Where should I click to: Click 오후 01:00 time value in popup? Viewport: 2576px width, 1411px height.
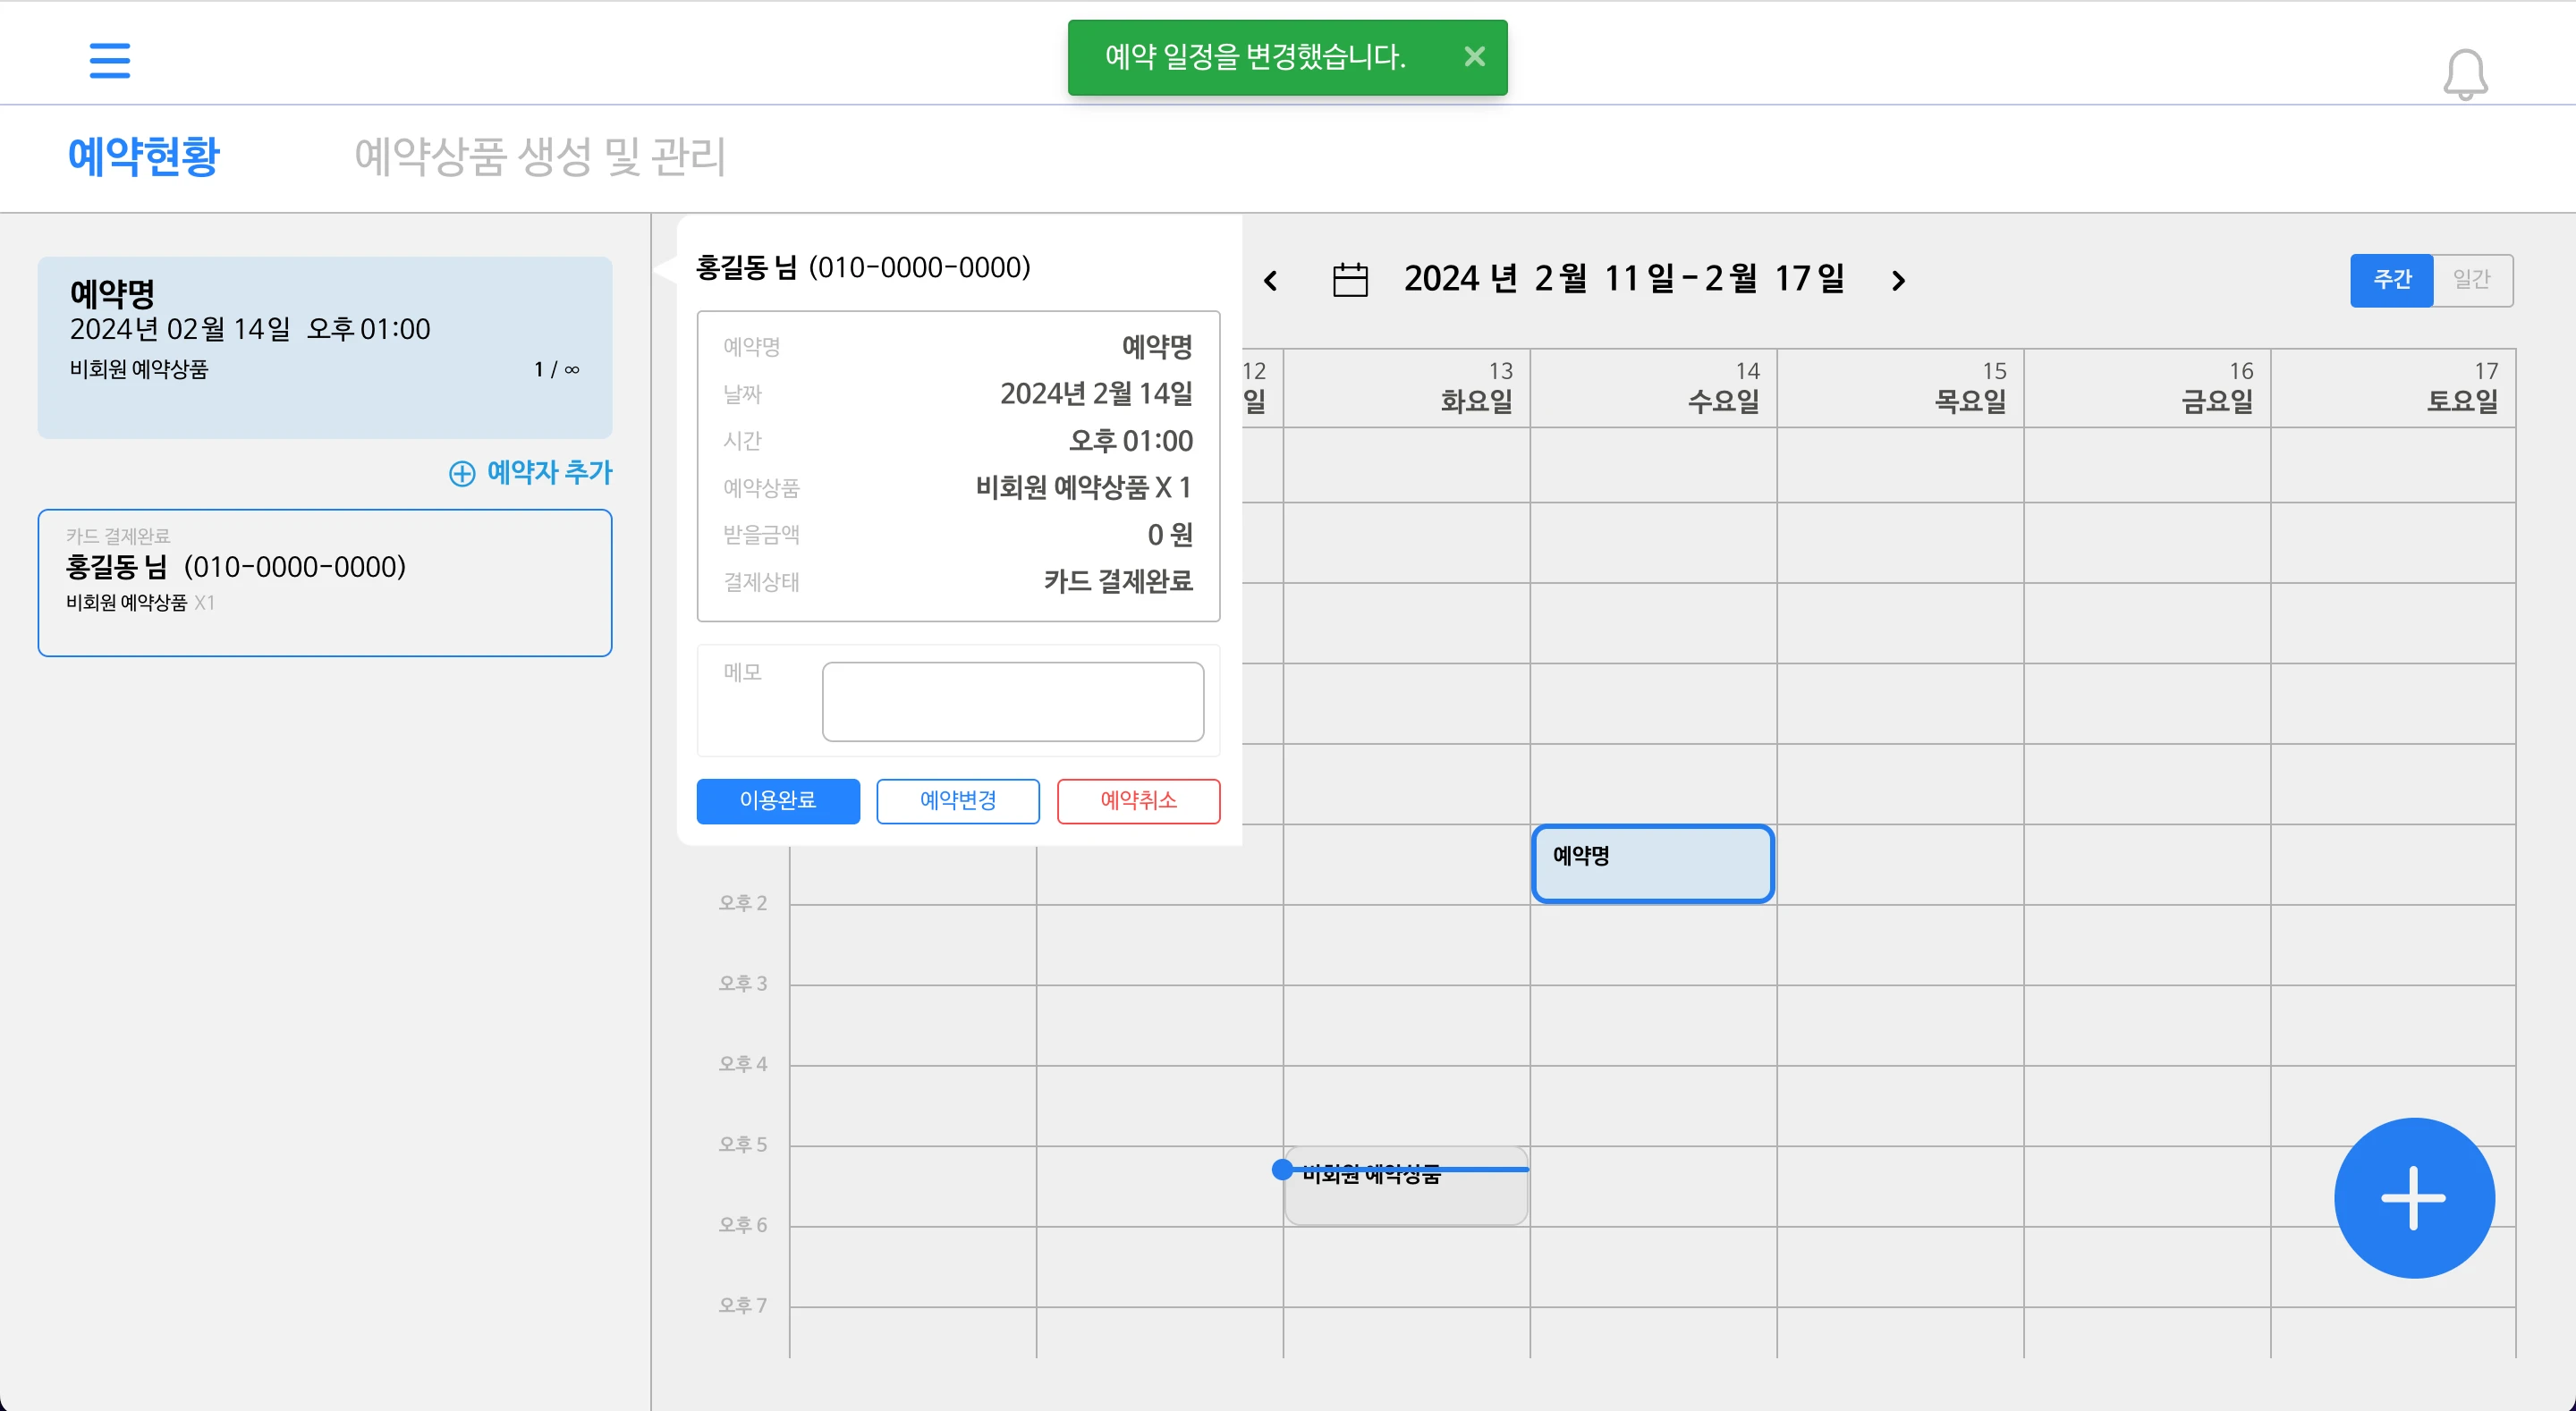pyautogui.click(x=1131, y=441)
